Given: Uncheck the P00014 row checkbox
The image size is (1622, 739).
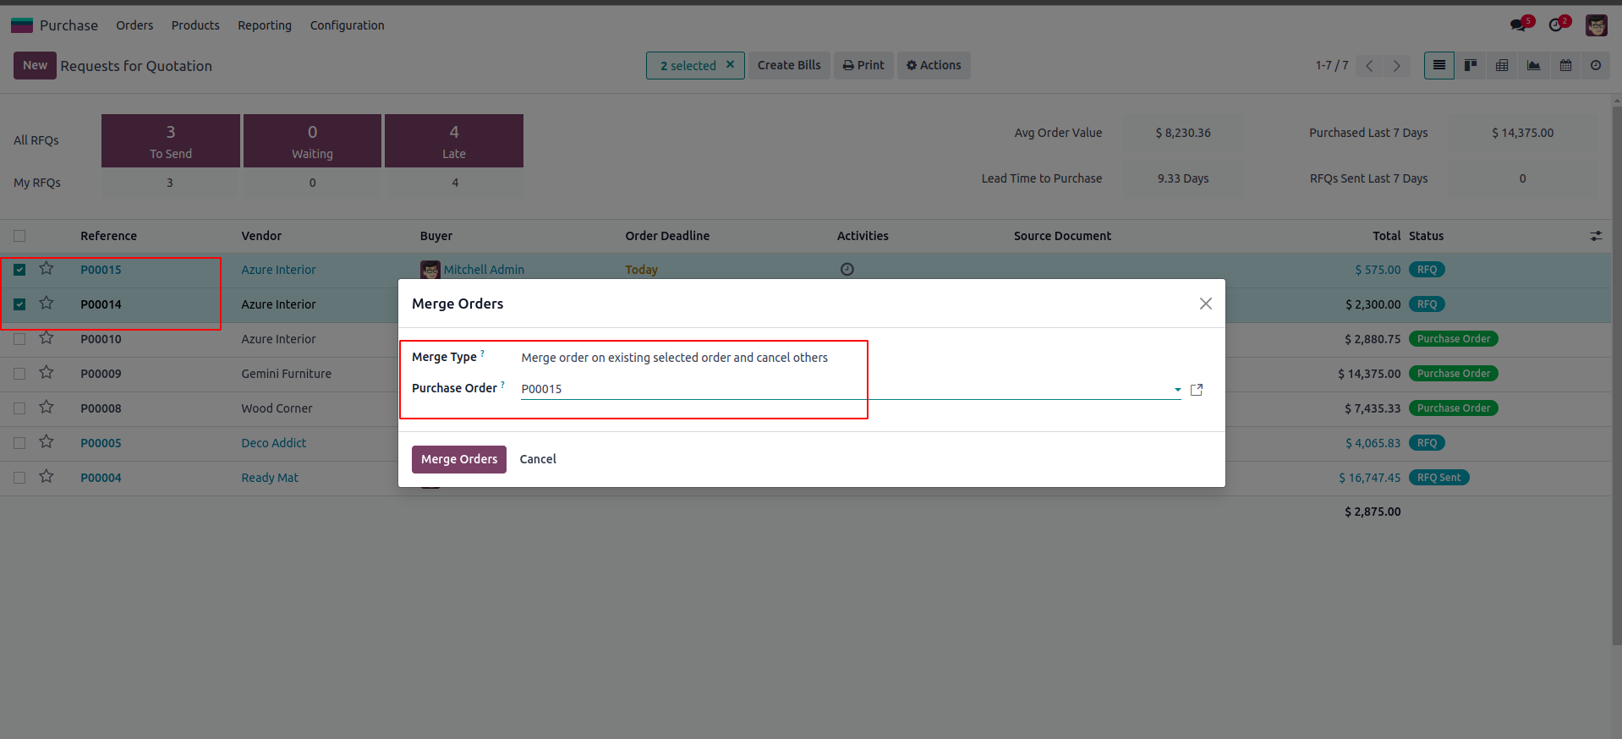Looking at the screenshot, I should click(x=19, y=304).
